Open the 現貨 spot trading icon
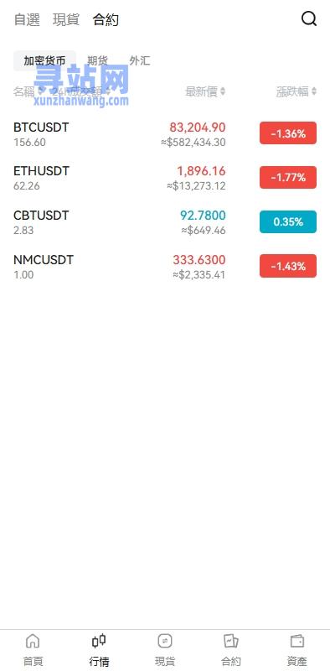The image size is (330, 671). point(164,641)
